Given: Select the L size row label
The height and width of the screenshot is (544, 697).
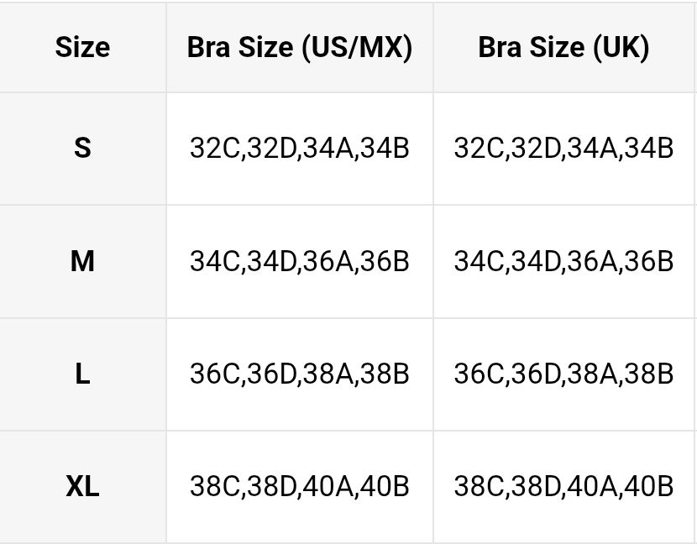Looking at the screenshot, I should (x=82, y=374).
